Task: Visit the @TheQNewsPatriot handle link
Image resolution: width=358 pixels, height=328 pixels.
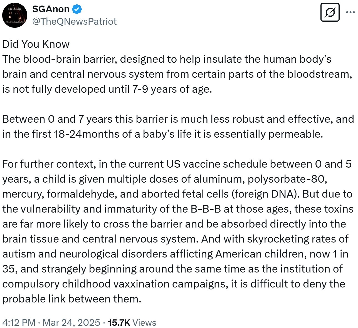Action: pos(75,21)
